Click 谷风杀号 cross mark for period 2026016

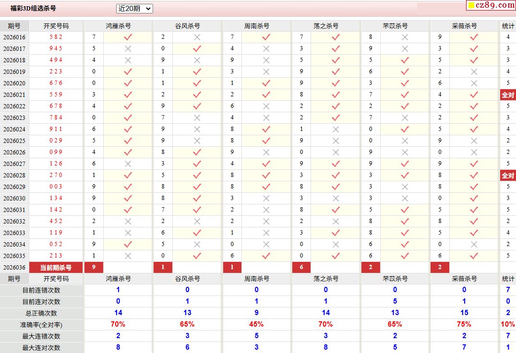(197, 37)
